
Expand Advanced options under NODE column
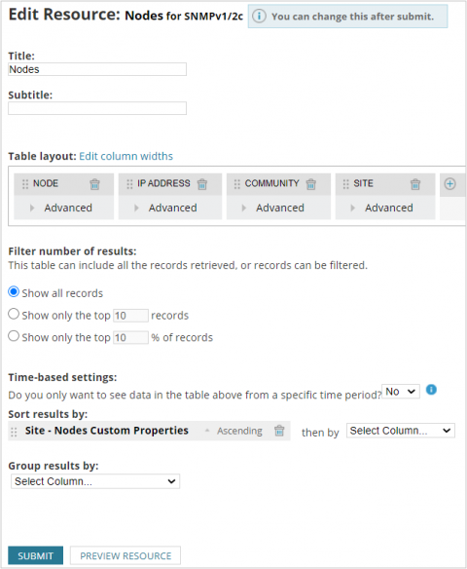[61, 208]
